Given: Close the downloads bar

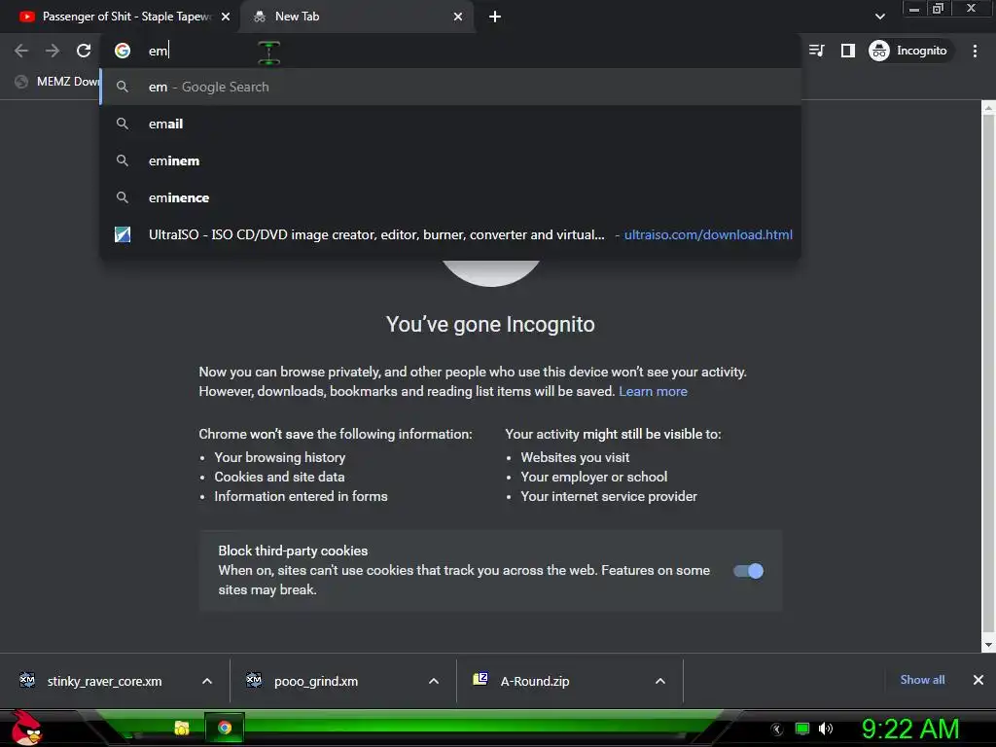Looking at the screenshot, I should tap(978, 680).
